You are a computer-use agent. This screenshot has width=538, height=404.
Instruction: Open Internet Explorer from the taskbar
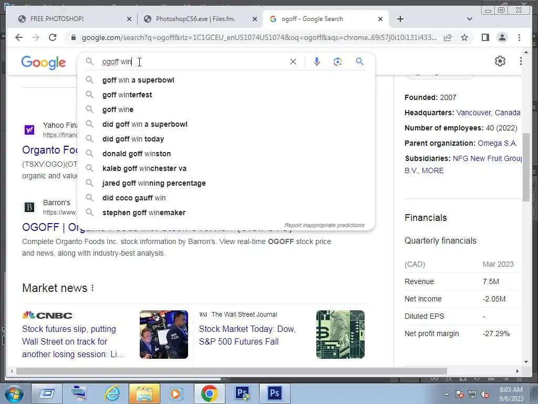pyautogui.click(x=112, y=393)
